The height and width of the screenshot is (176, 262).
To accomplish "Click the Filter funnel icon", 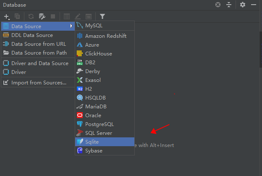I will 102,16.
